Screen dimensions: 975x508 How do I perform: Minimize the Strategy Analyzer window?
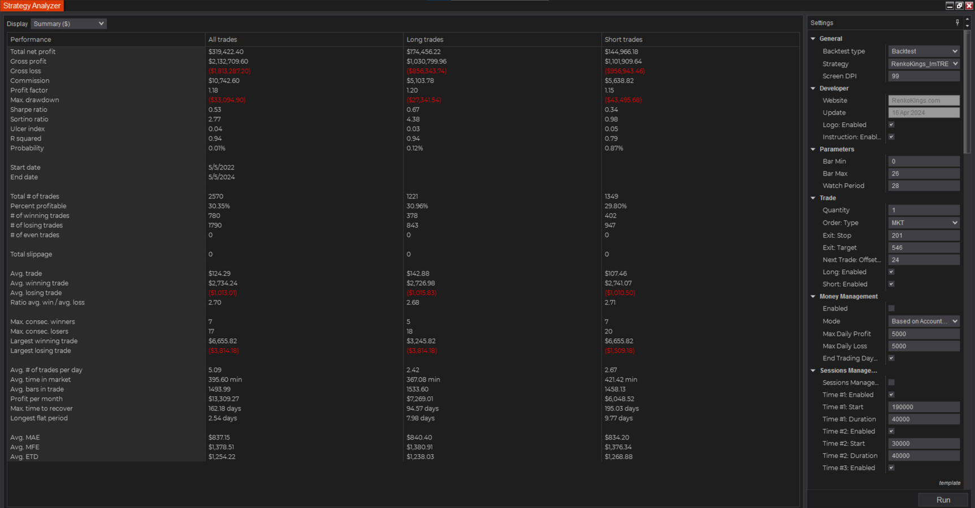tap(950, 6)
